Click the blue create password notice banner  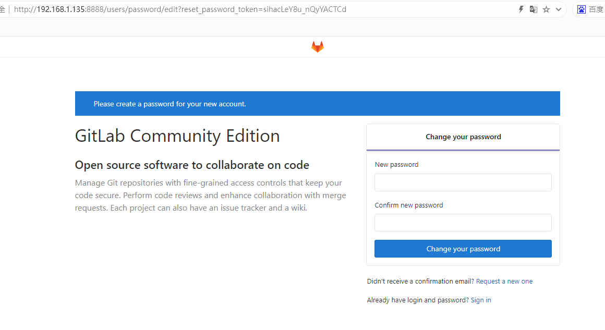(x=317, y=104)
